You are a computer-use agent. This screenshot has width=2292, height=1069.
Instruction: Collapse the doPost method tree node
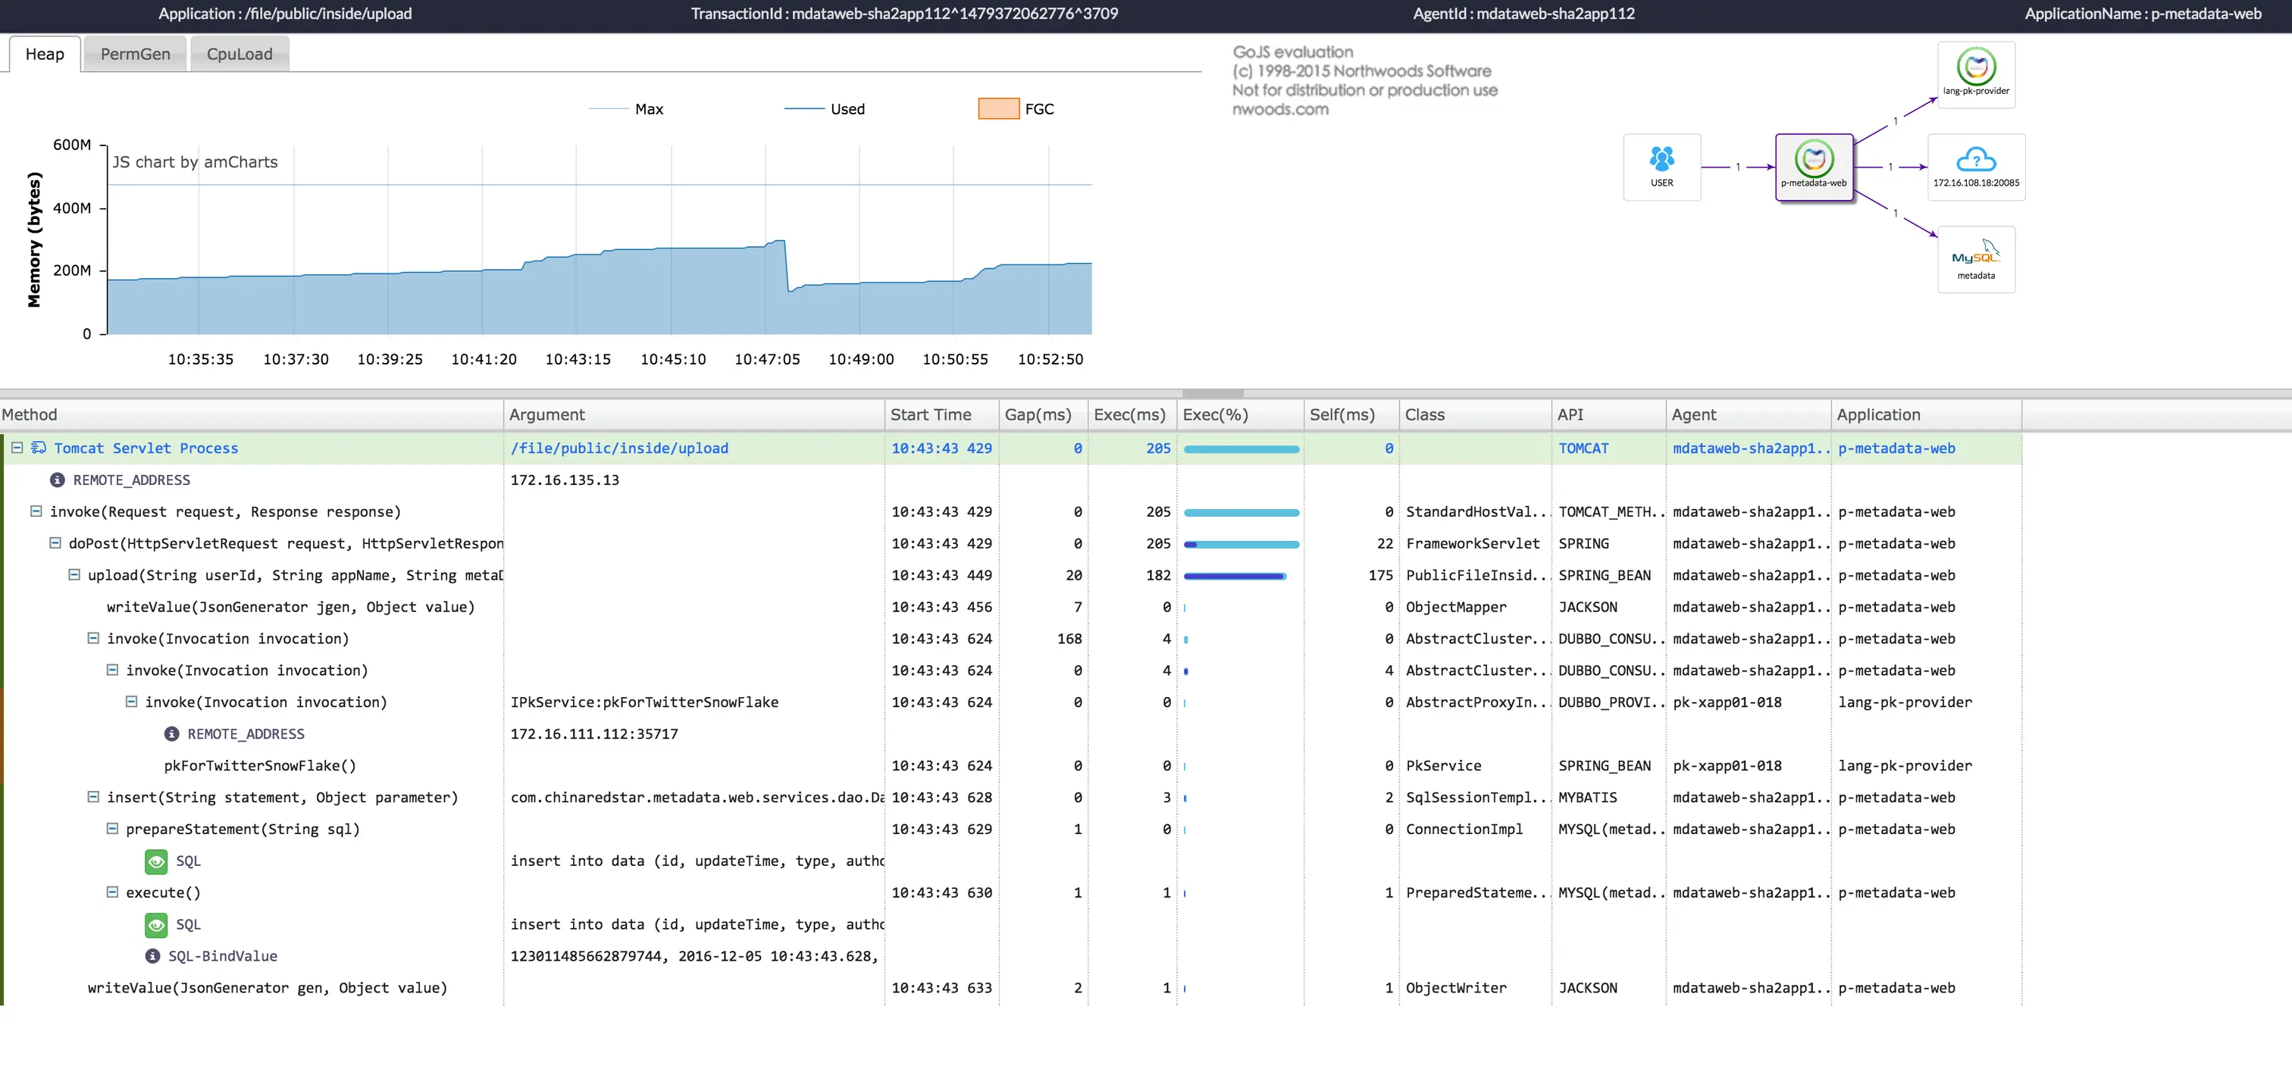tap(55, 542)
